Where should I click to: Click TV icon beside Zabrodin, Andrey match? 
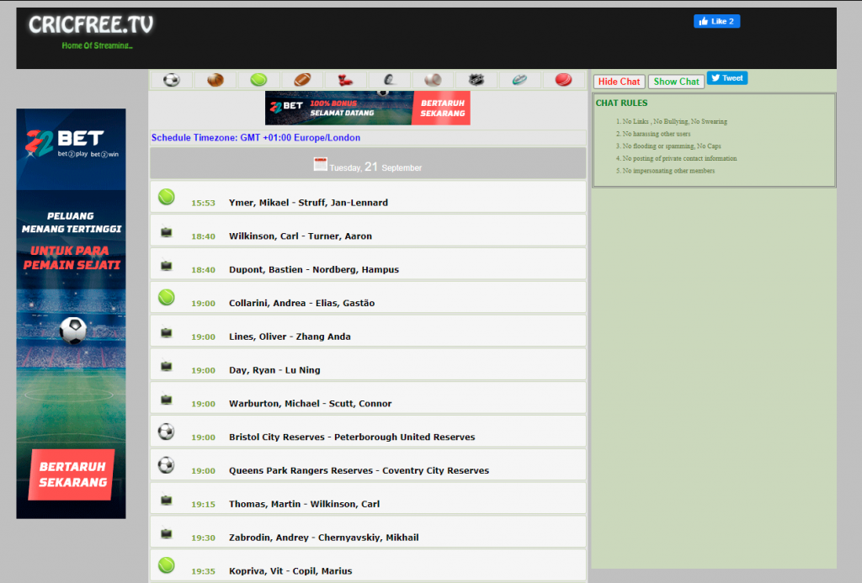click(x=167, y=534)
